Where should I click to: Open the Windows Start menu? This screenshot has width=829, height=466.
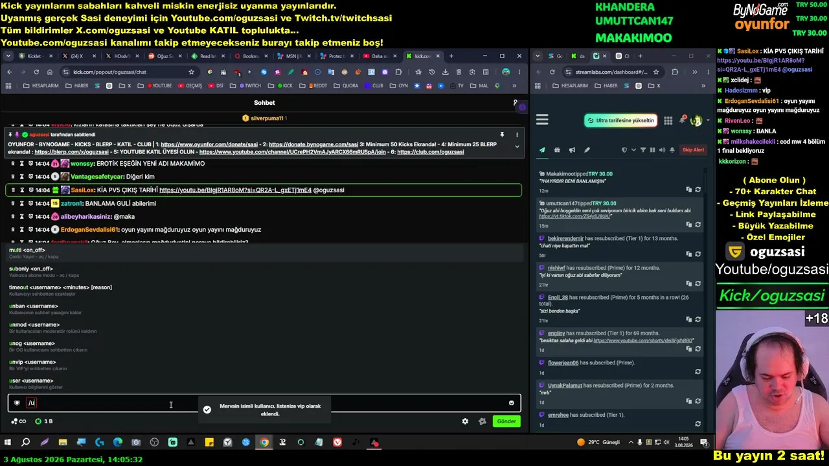coord(8,443)
